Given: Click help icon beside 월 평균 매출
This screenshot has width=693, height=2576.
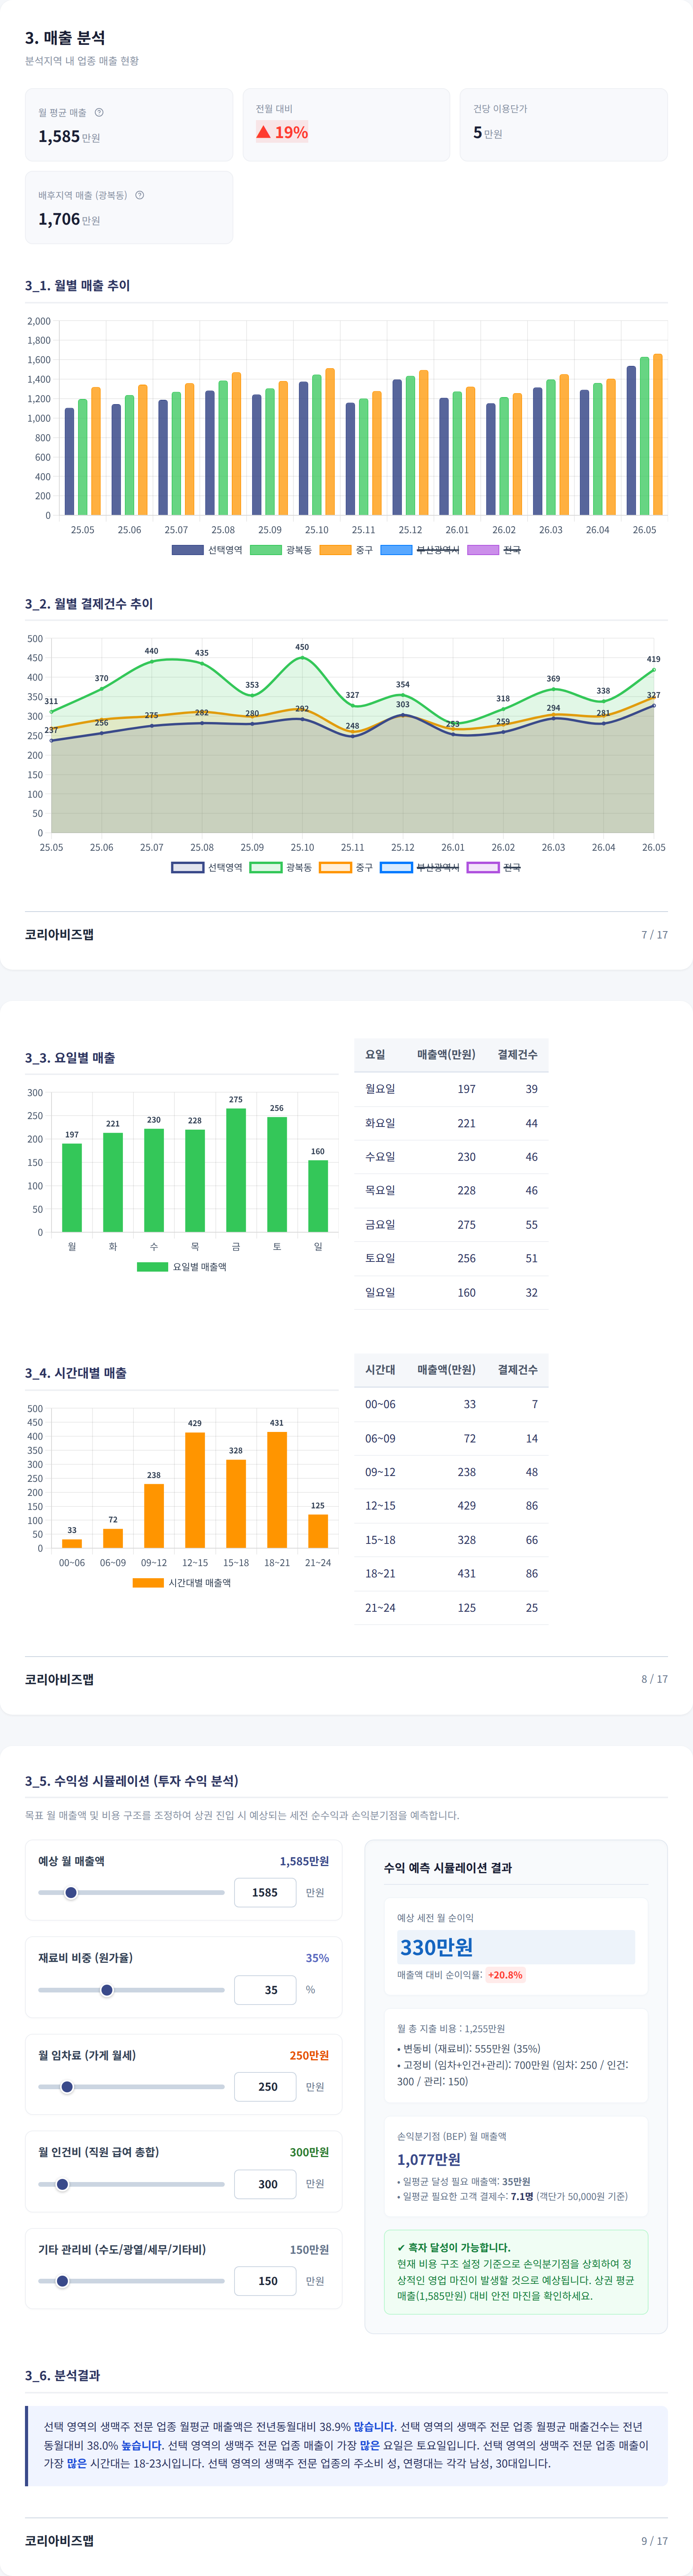Looking at the screenshot, I should coord(99,112).
